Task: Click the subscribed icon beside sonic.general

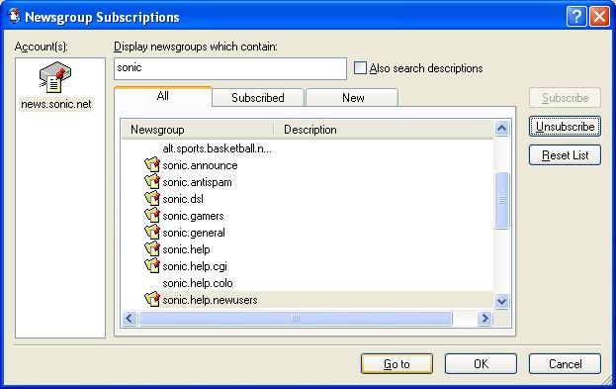Action: (152, 233)
